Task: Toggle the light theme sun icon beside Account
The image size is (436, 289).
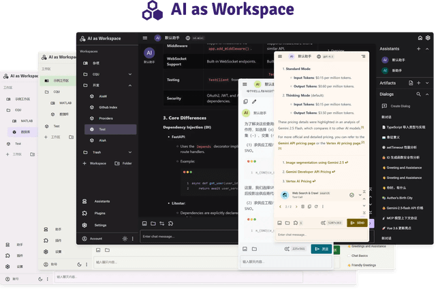Action: [x=125, y=239]
